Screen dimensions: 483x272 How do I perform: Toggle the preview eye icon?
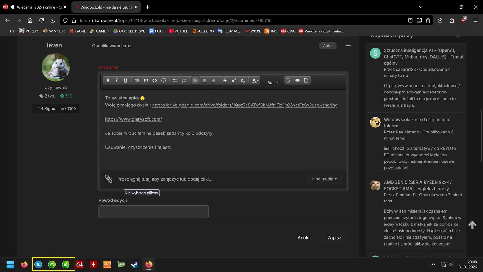click(297, 81)
